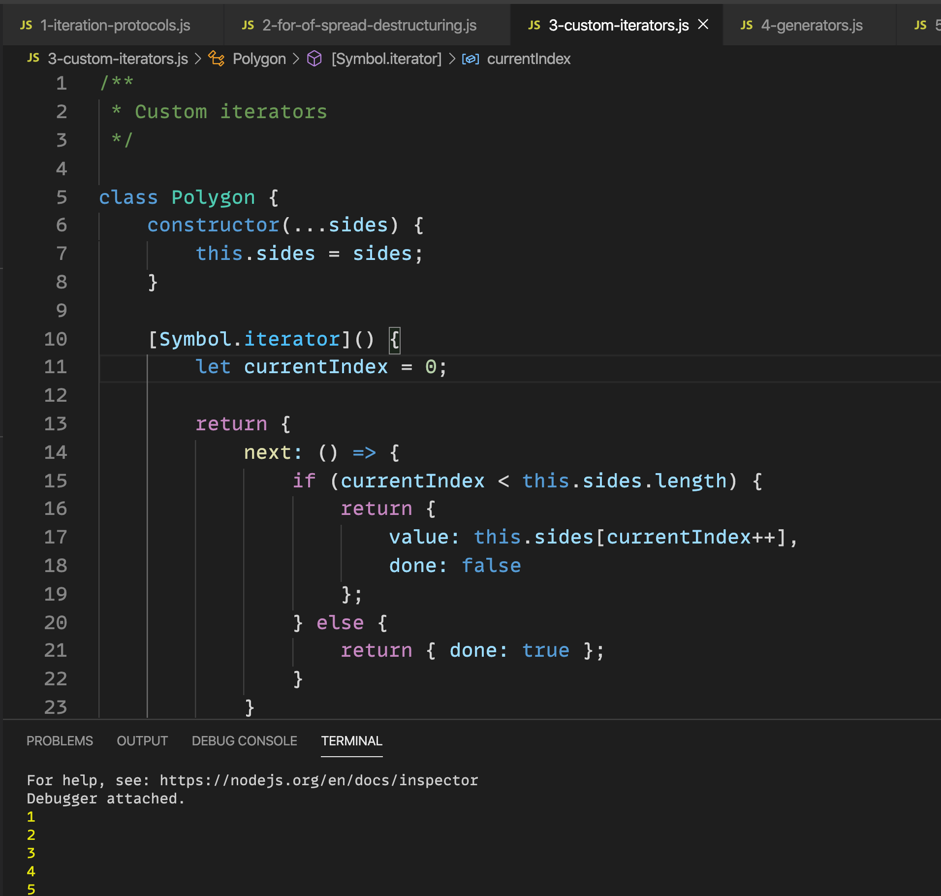This screenshot has height=896, width=941.
Task: Click JS icon on 2-for-of-spread-destructuring.js tab
Action: 248,25
